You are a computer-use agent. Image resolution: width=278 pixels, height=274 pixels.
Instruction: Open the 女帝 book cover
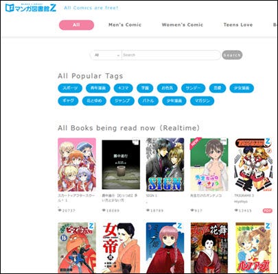click(x=121, y=248)
